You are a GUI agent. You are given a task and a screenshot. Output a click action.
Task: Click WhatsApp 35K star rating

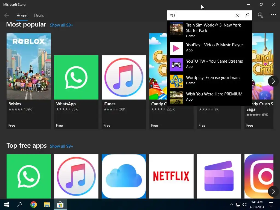point(67,109)
